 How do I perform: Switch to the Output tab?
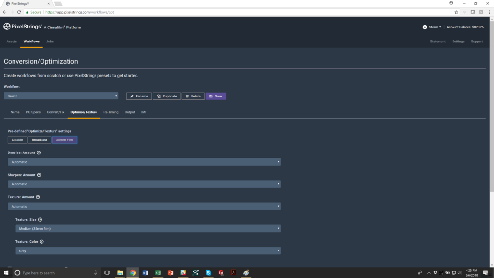130,112
